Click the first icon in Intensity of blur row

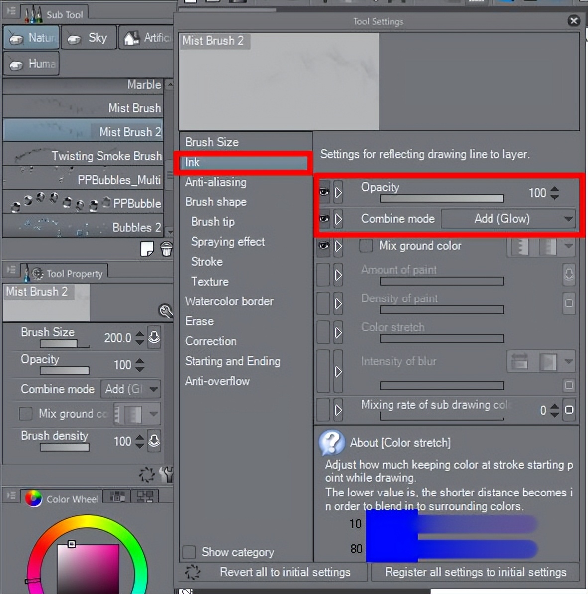519,361
